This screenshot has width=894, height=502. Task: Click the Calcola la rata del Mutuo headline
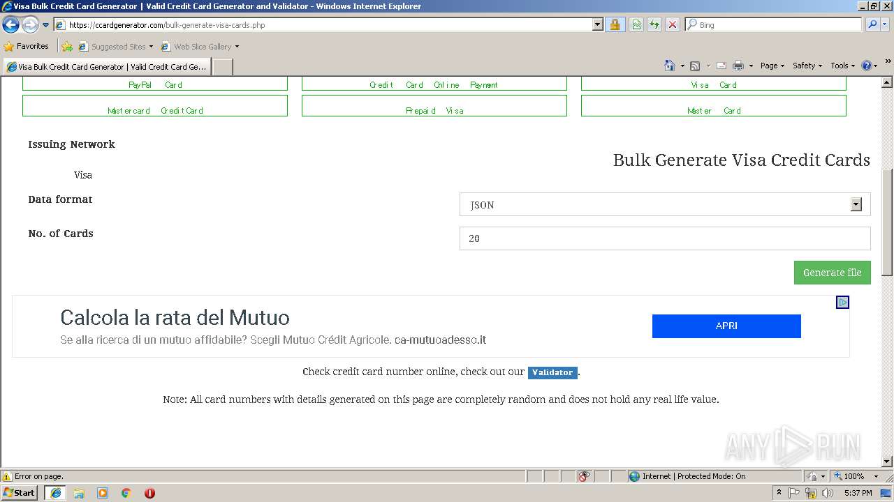[175, 318]
